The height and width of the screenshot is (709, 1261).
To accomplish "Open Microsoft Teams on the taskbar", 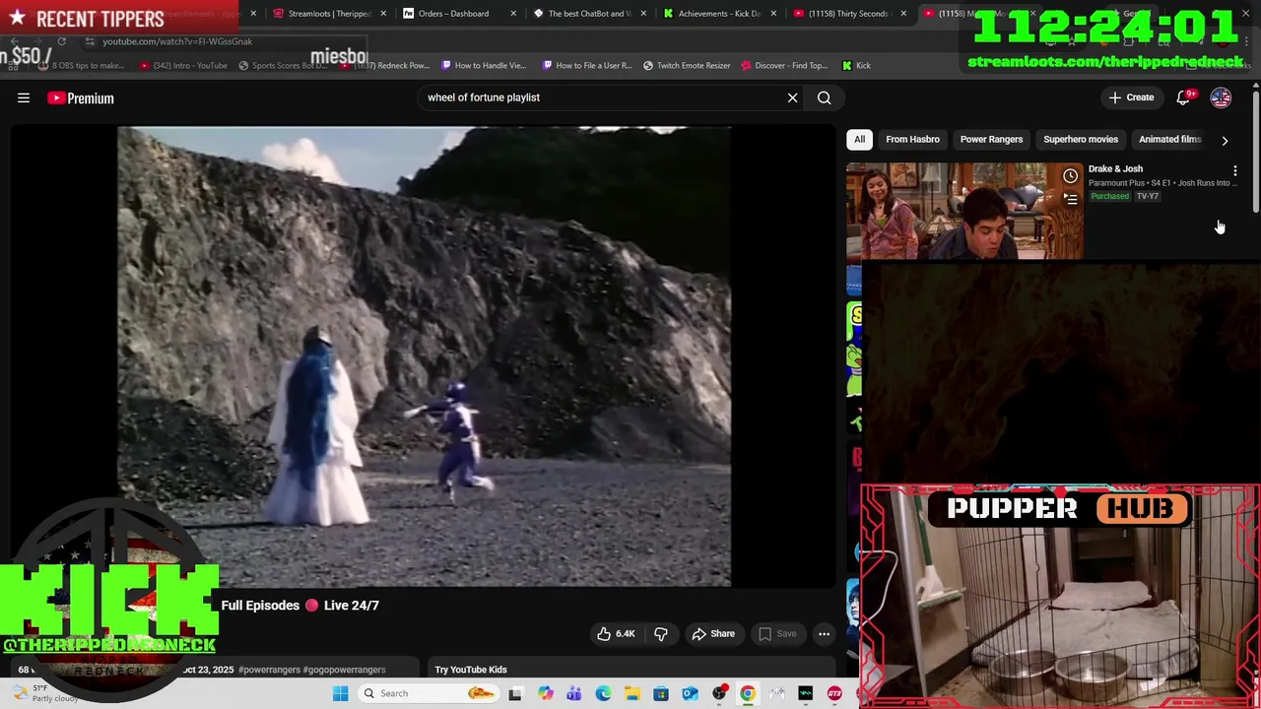I will coord(573,693).
